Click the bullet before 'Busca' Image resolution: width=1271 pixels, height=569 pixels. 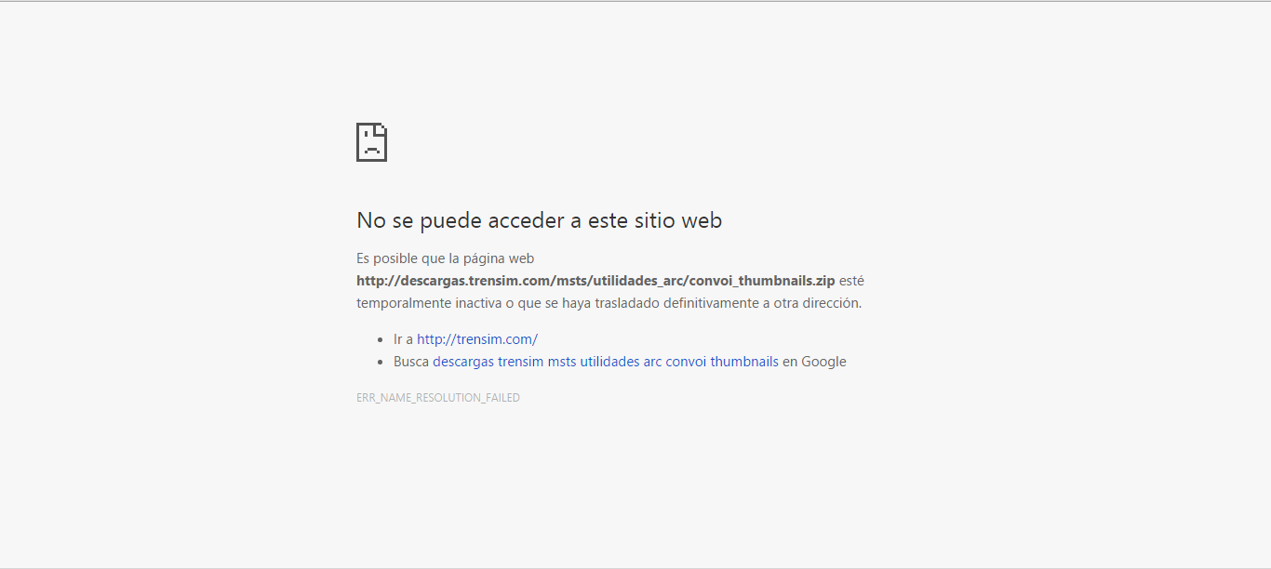tap(381, 363)
